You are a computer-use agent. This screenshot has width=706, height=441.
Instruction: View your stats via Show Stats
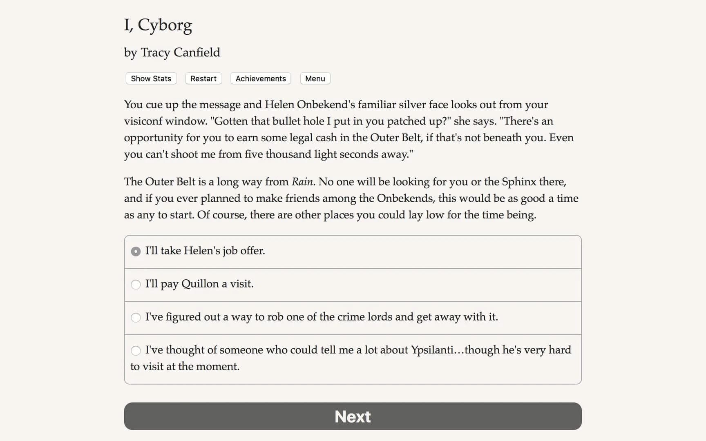coord(151,78)
